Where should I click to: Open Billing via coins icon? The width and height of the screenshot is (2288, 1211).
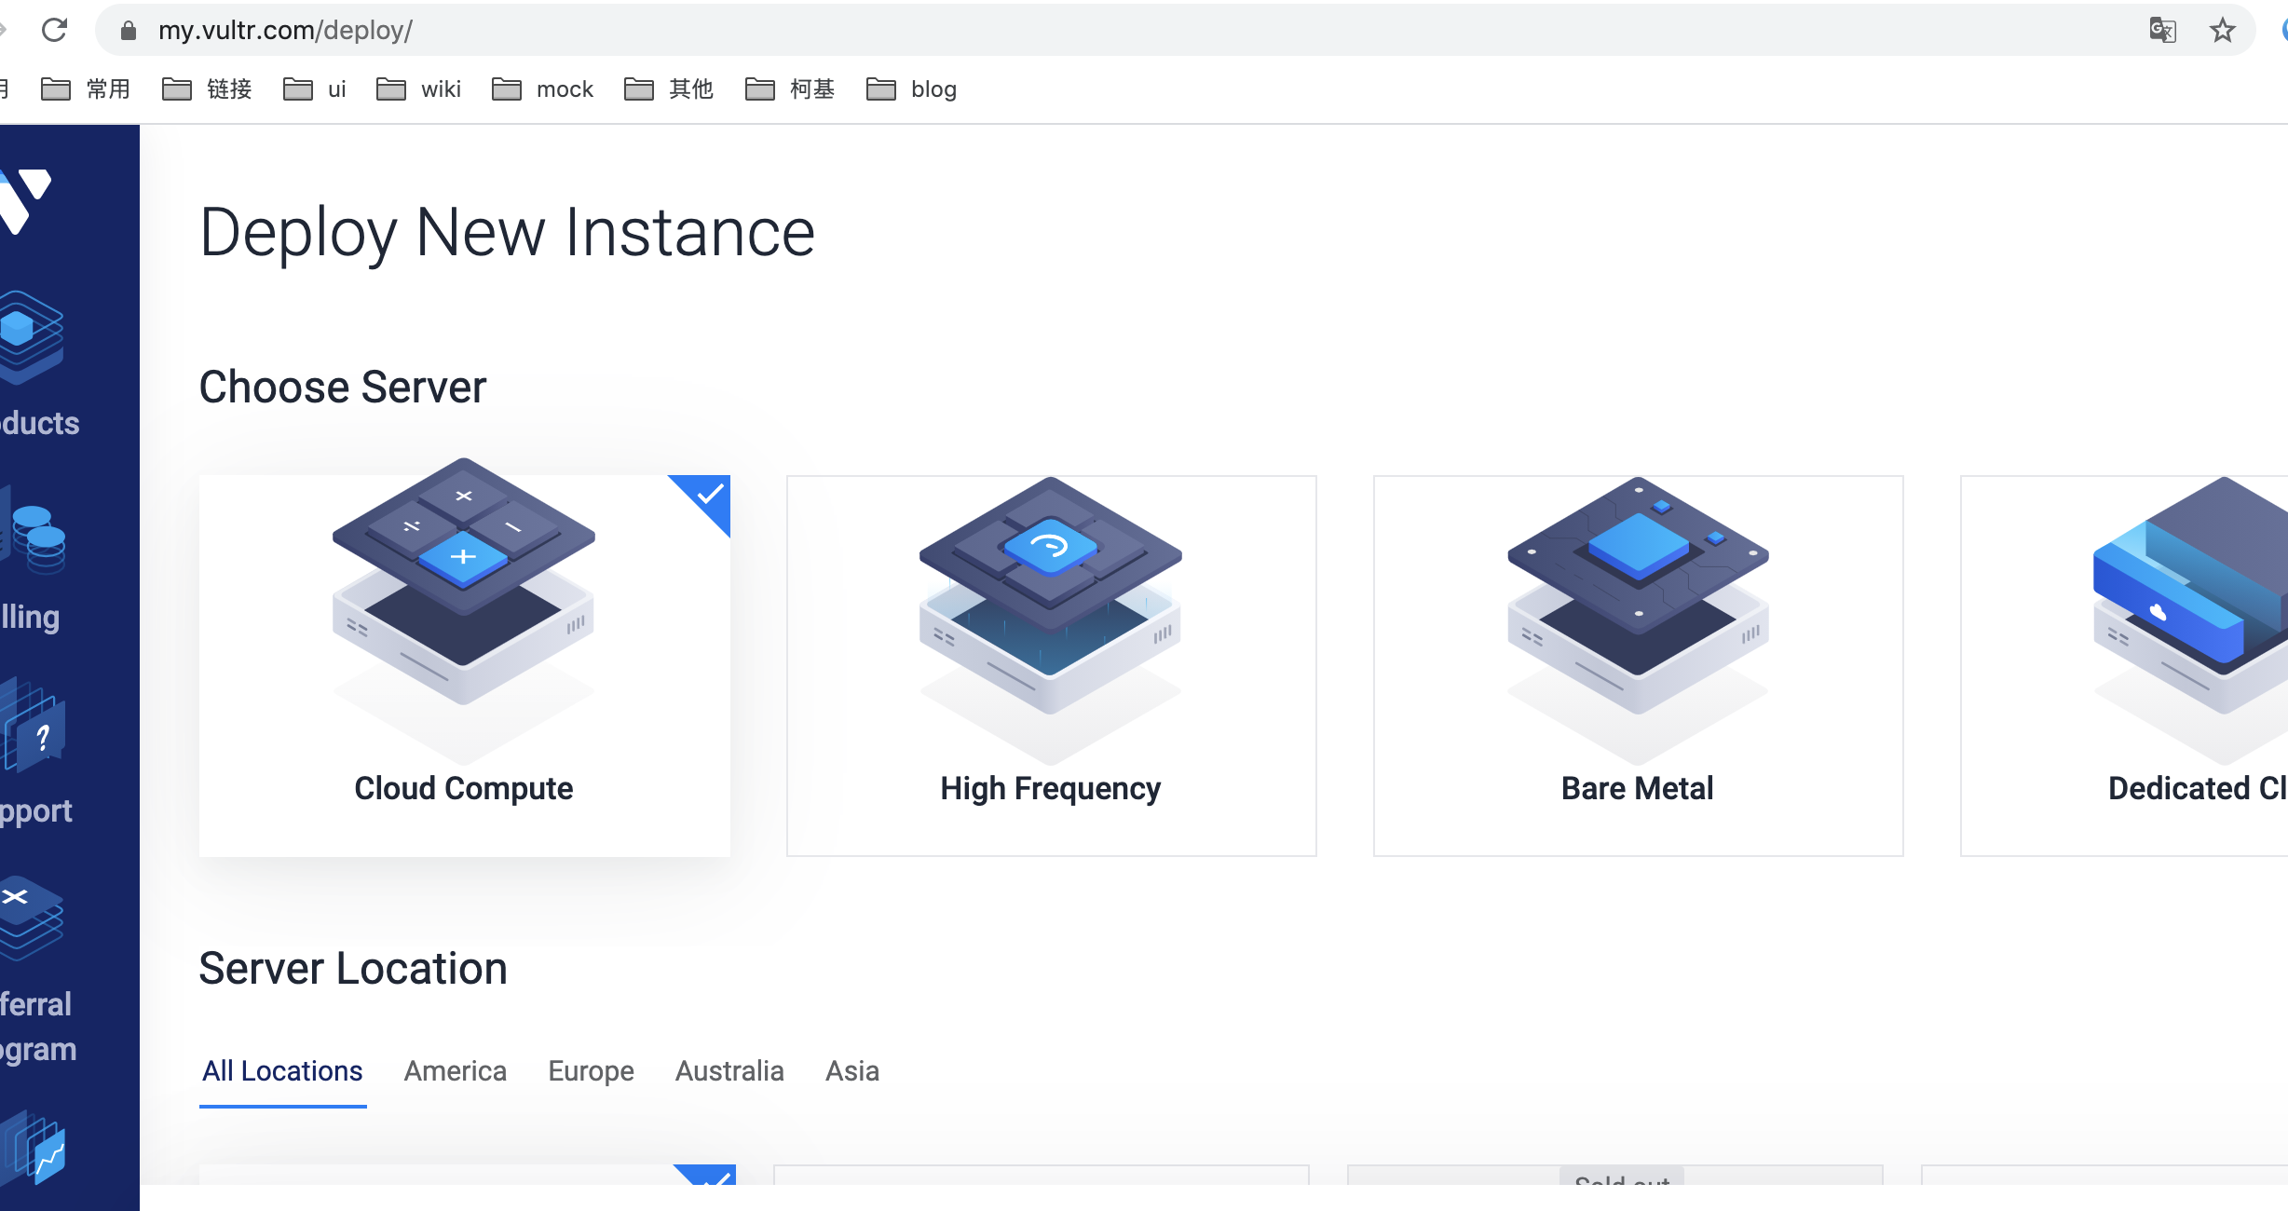coord(37,540)
